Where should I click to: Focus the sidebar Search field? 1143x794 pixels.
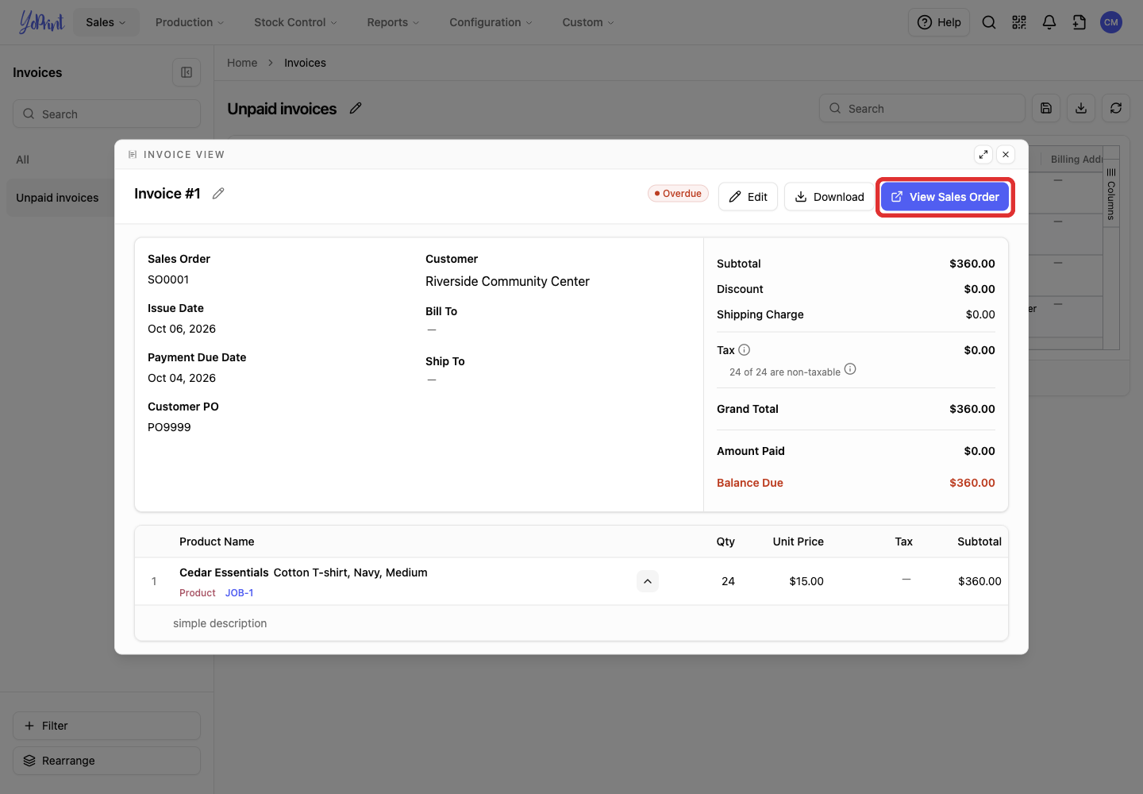pyautogui.click(x=106, y=114)
